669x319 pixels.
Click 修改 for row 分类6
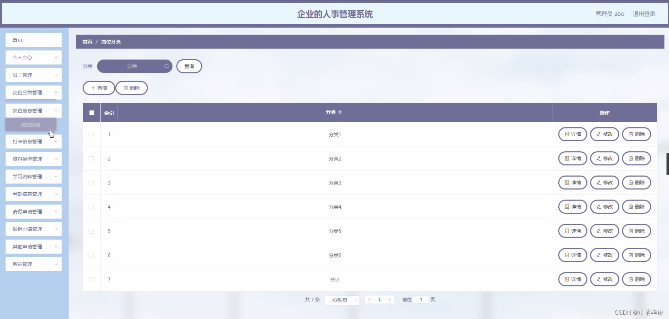[604, 255]
